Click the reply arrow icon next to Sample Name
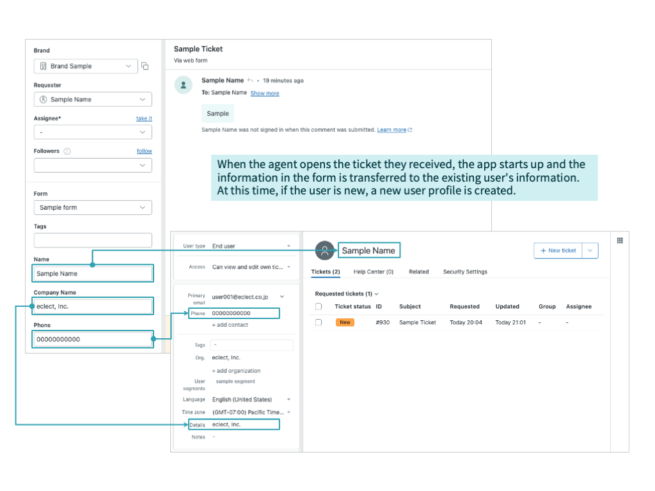 tap(250, 81)
